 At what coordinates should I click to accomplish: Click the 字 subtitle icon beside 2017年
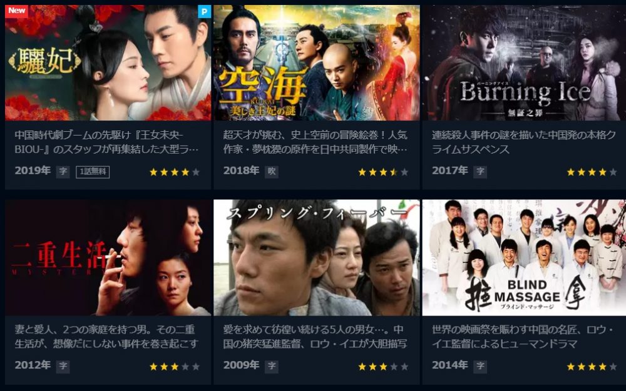(x=480, y=172)
